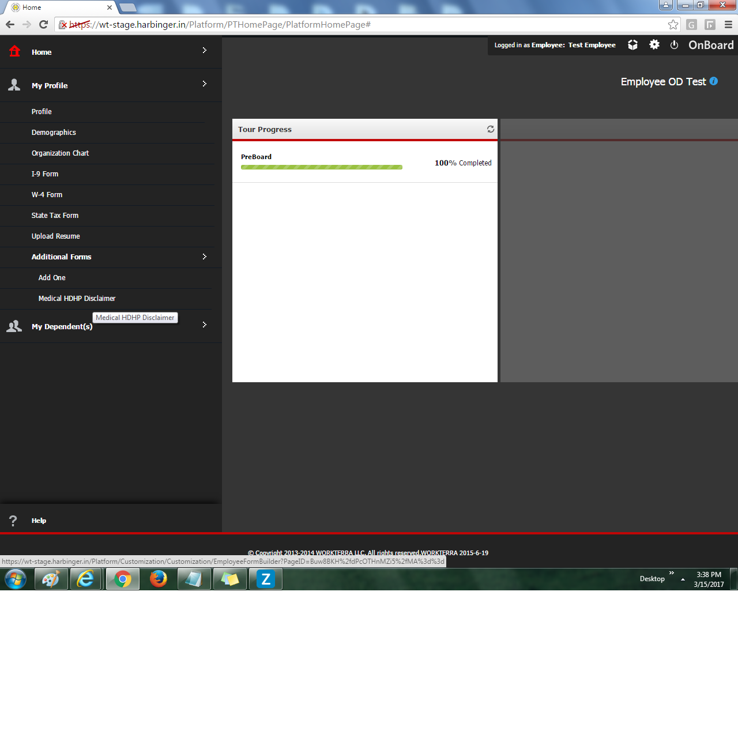738x746 pixels.
Task: Open Organization Chart menu item
Action: point(60,153)
